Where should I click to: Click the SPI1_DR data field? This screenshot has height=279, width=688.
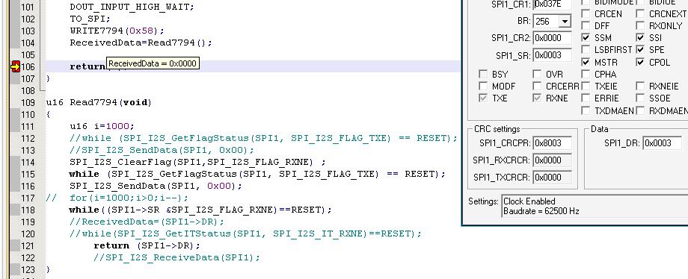pyautogui.click(x=662, y=142)
